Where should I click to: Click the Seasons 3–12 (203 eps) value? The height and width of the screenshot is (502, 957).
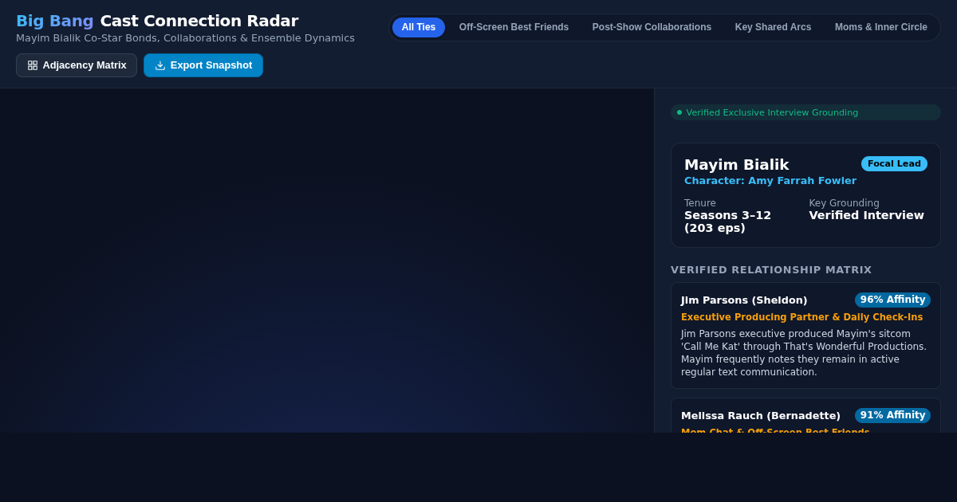tap(728, 222)
